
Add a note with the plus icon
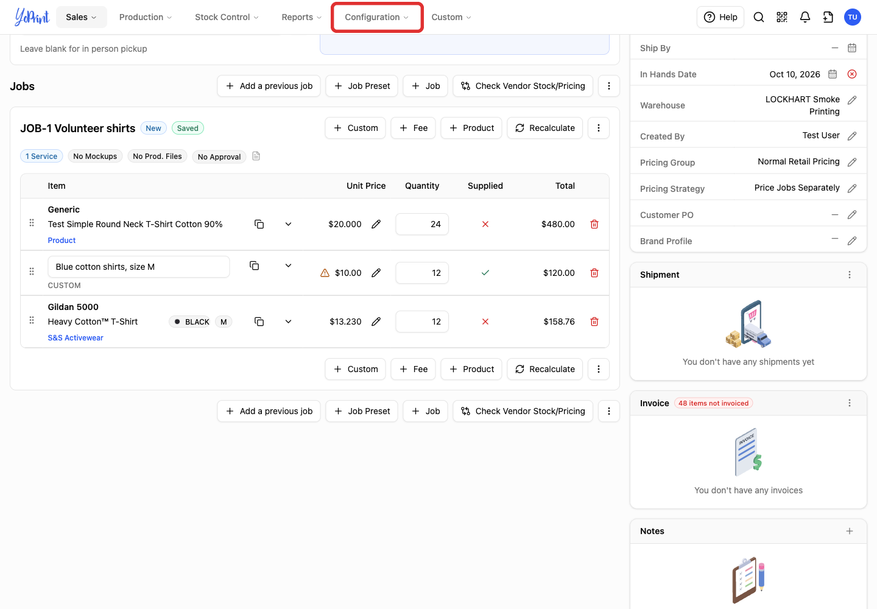point(850,531)
